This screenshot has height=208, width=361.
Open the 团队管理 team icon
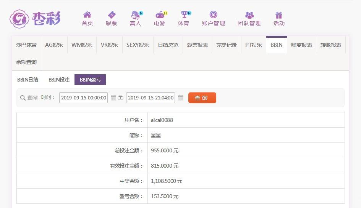pyautogui.click(x=249, y=15)
